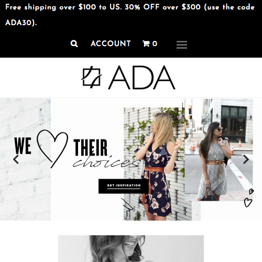Image resolution: width=262 pixels, height=262 pixels.
Task: Click the black-and-white smiling woman image
Action: [131, 248]
